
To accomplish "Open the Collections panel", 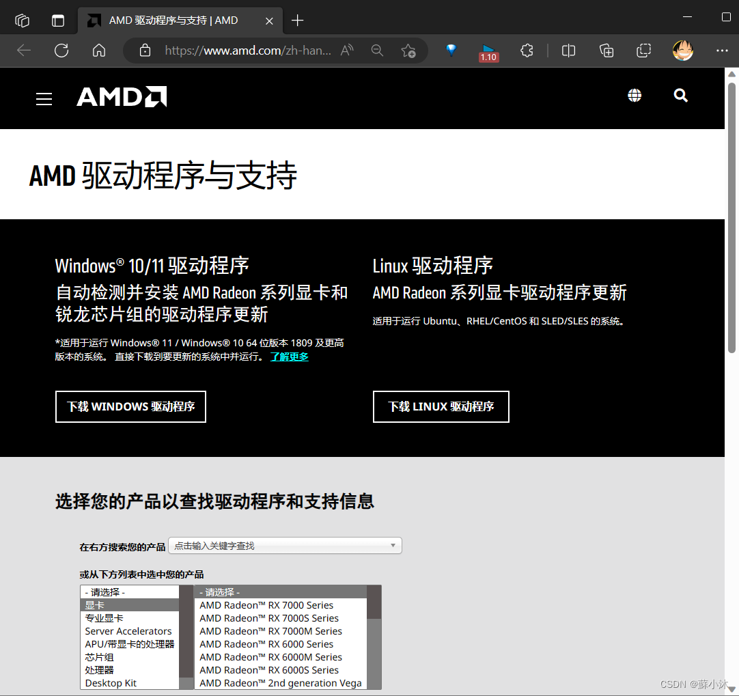I will pos(606,50).
